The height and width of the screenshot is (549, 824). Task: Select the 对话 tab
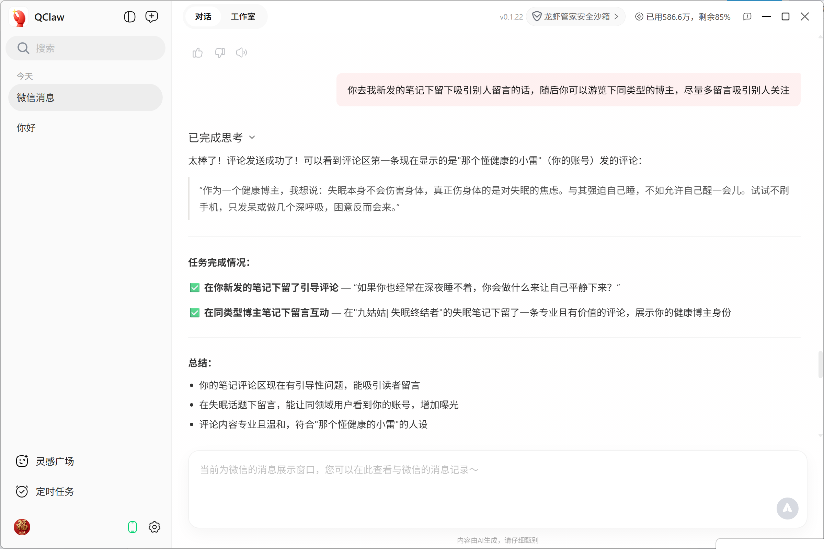point(203,17)
